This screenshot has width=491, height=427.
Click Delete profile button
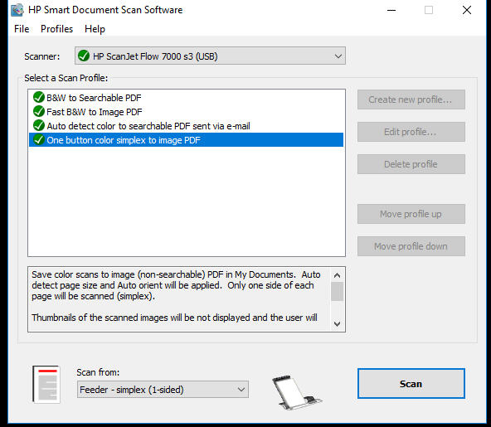(411, 164)
